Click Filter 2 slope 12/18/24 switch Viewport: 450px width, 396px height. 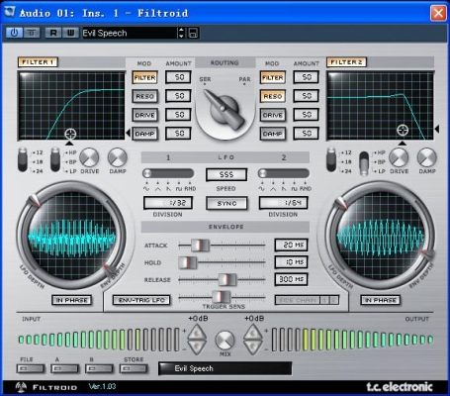(x=331, y=159)
